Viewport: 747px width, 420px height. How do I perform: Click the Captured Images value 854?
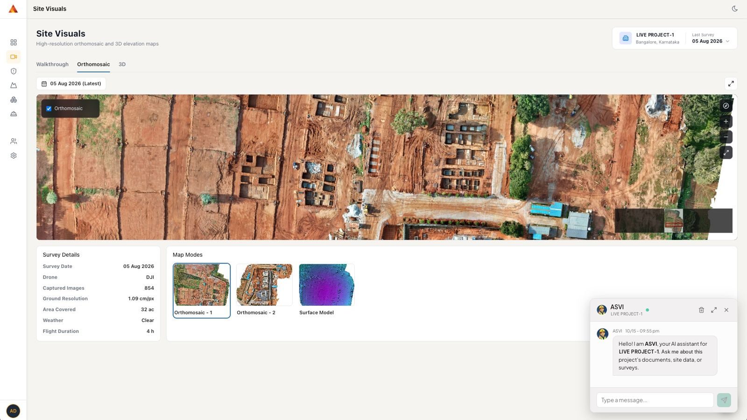click(x=149, y=288)
